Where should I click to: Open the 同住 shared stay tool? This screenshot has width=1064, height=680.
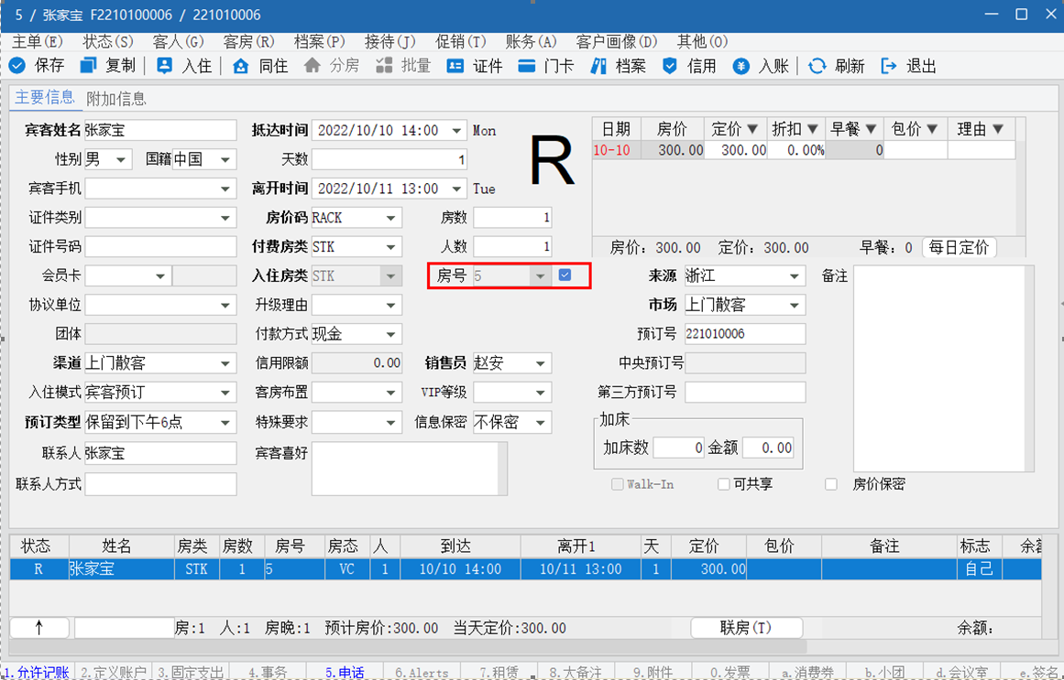[x=241, y=66]
